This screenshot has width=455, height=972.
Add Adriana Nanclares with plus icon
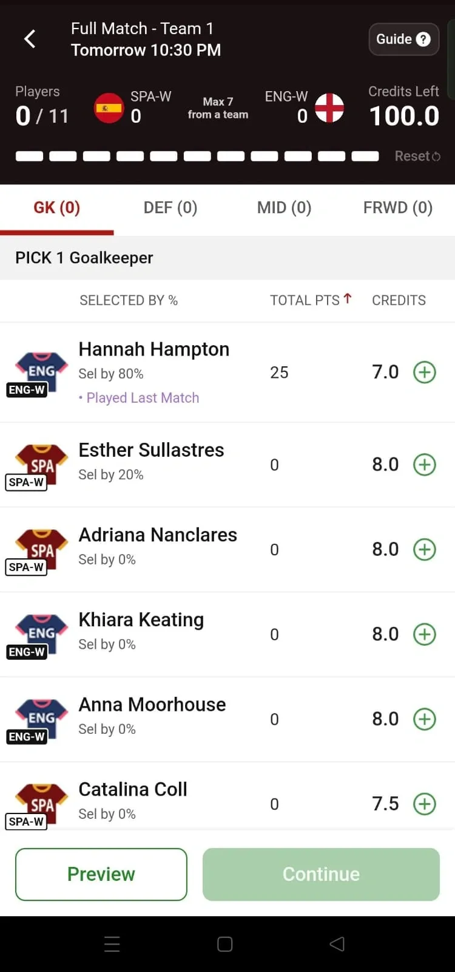pyautogui.click(x=424, y=550)
